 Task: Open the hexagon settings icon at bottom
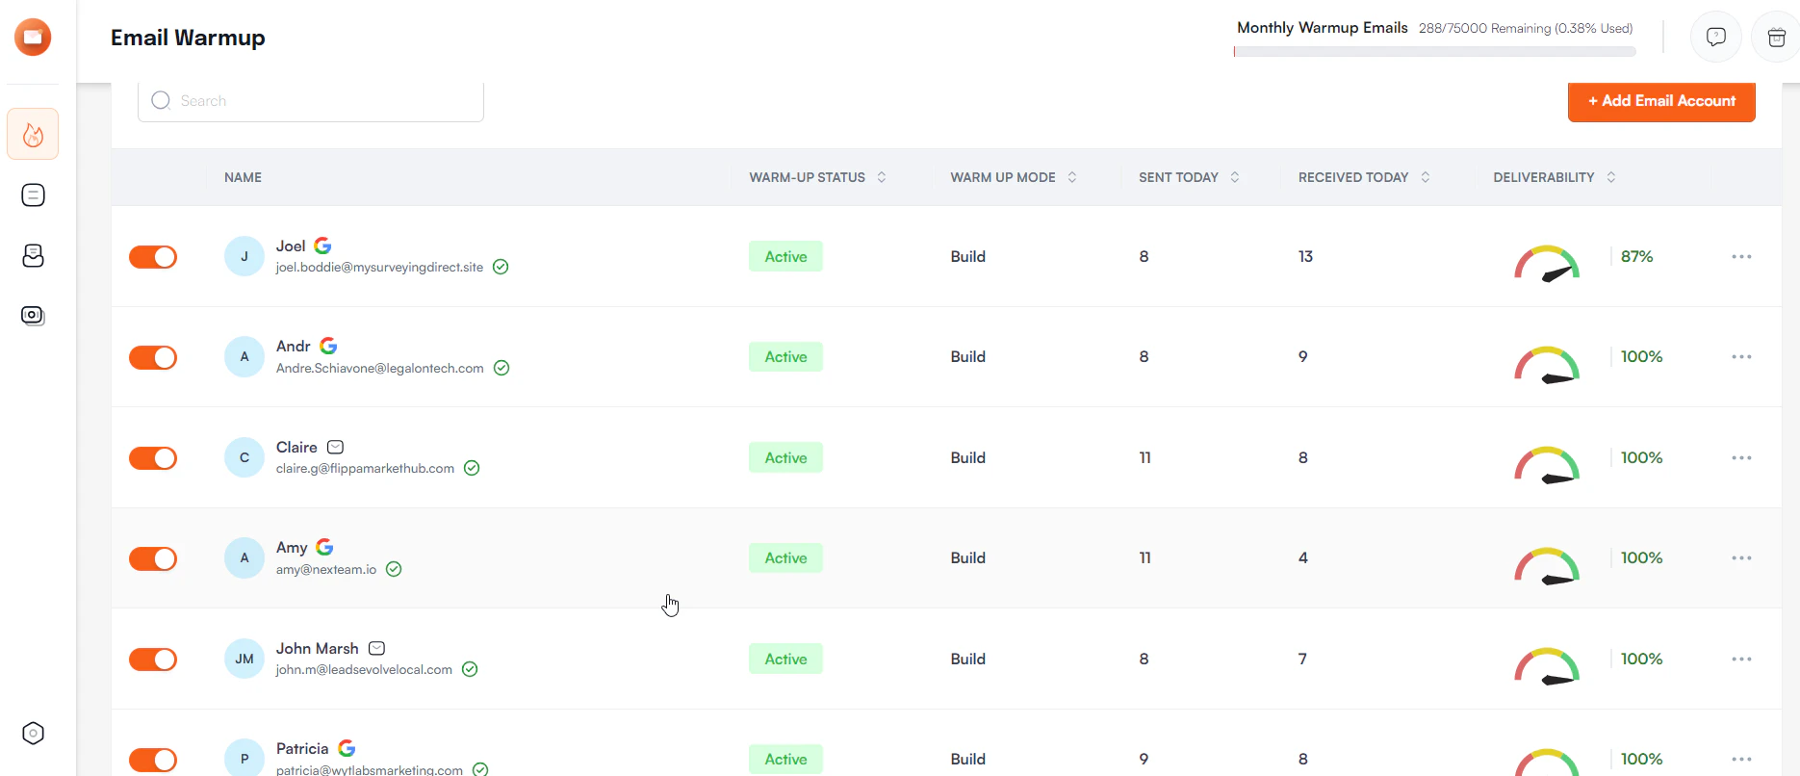(x=33, y=734)
